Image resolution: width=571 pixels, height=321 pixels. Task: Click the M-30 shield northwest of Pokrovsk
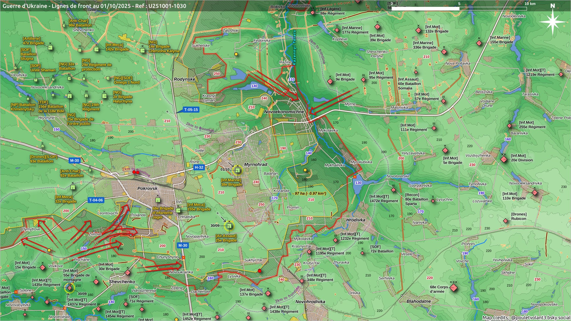pos(74,160)
